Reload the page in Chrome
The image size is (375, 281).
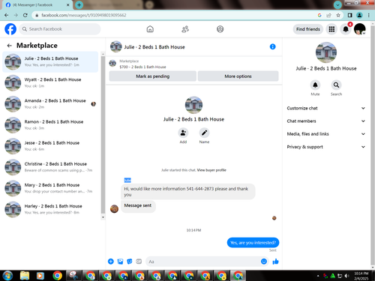(x=25, y=15)
